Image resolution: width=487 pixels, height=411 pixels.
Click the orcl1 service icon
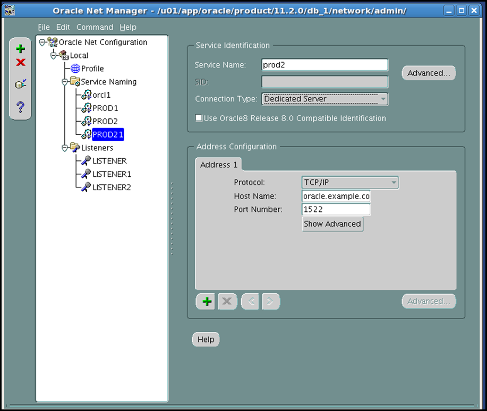87,95
